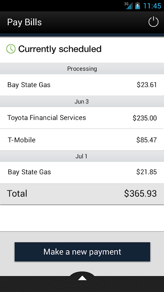This screenshot has height=292, width=164.
Task: Tap the $23.61 processing amount
Action: click(x=147, y=85)
